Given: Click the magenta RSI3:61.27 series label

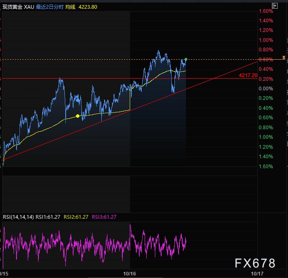Looking at the screenshot, I should click(x=104, y=217).
